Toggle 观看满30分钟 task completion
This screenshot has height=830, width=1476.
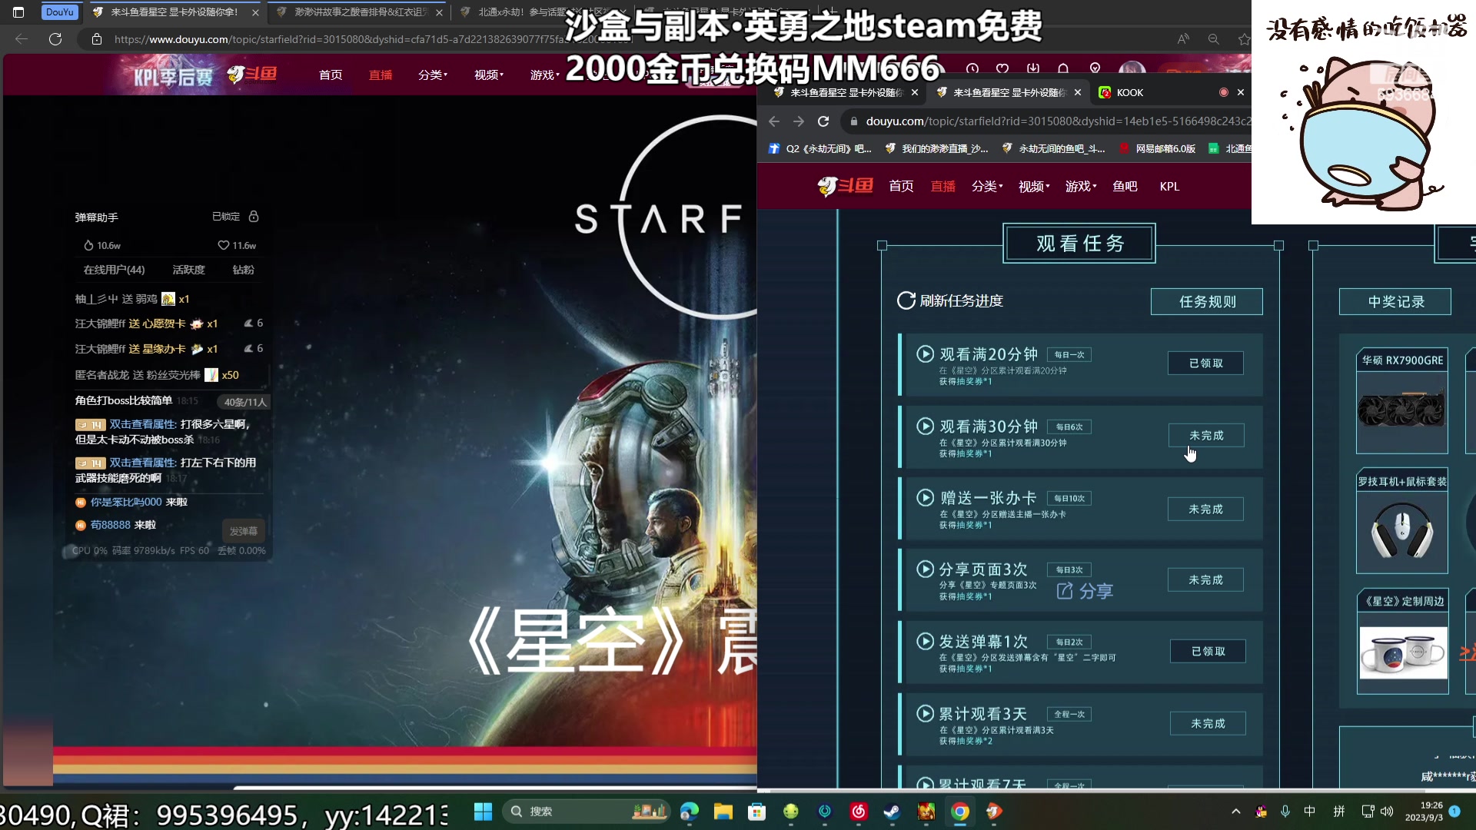[1205, 436]
